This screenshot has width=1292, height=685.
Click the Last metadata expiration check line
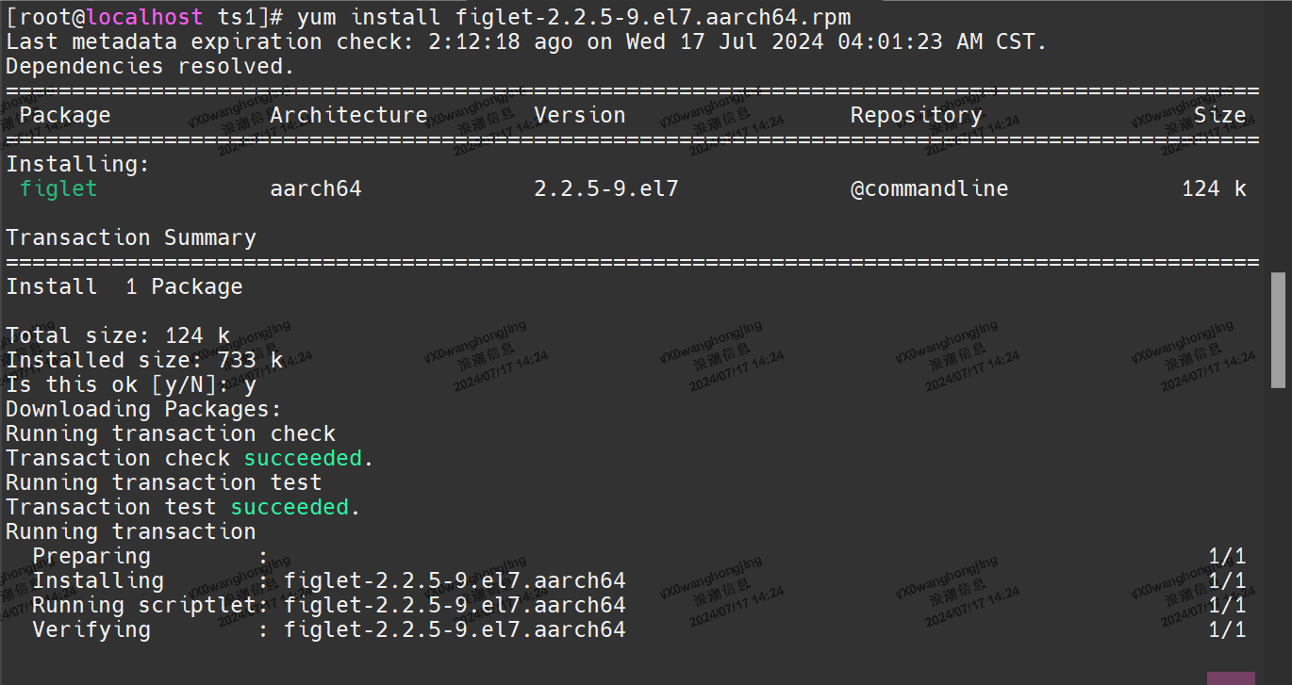pyautogui.click(x=526, y=41)
